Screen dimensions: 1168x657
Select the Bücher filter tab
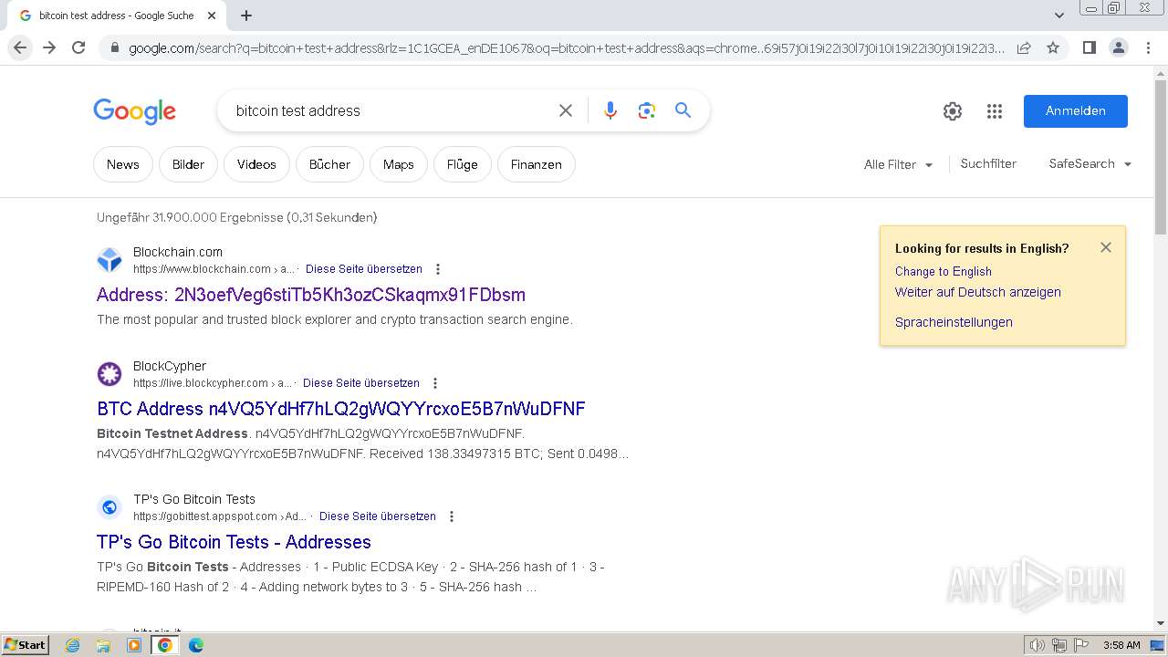point(329,164)
